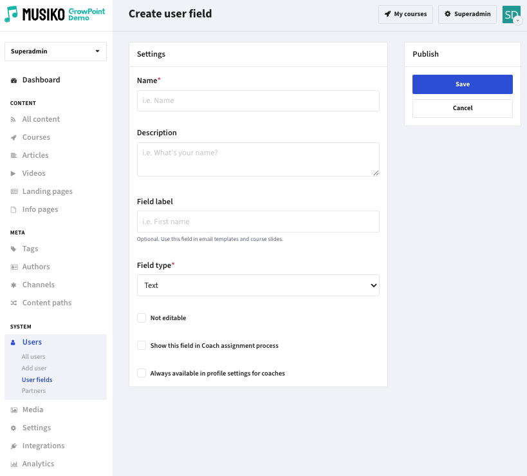Go to All users submenu item
Viewport: 527px width, 476px height.
click(33, 357)
